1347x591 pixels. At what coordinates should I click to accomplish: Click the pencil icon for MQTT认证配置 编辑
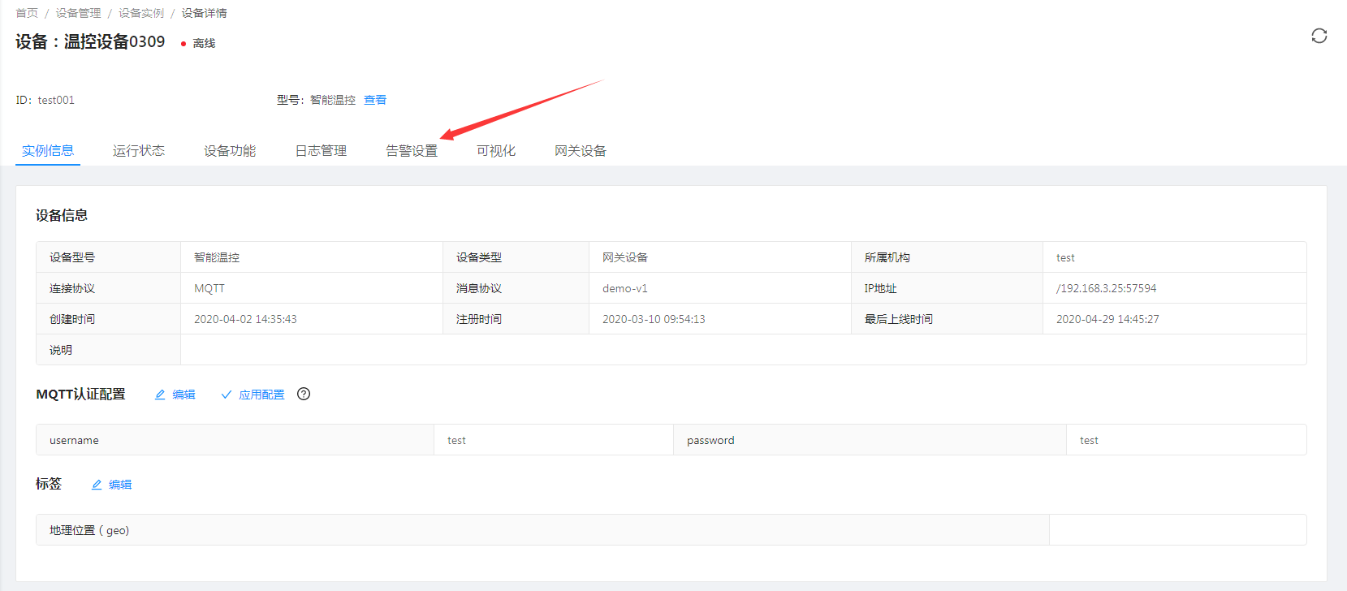point(160,395)
